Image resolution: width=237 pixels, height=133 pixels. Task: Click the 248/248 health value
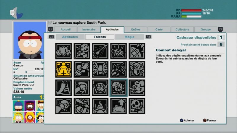208,10
